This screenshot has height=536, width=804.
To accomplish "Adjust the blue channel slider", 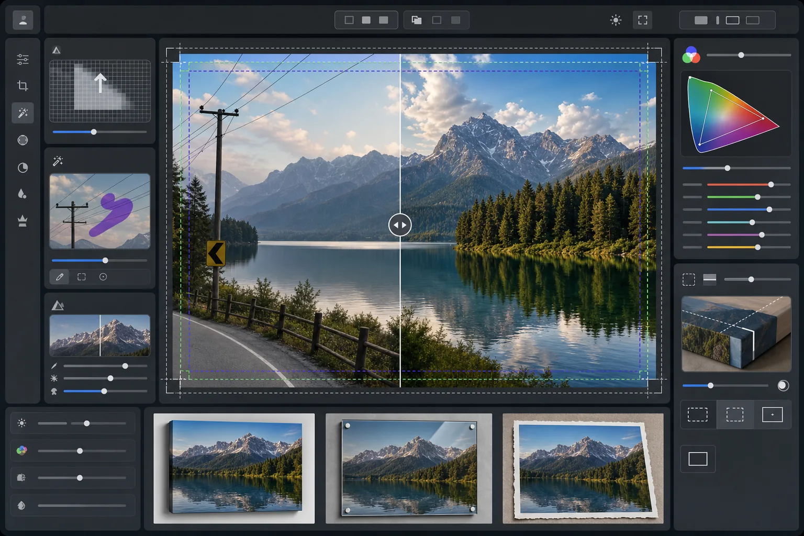I will [x=749, y=209].
